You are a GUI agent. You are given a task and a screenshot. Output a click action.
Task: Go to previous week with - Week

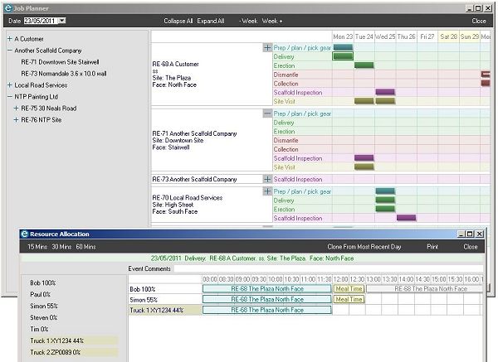(248, 20)
